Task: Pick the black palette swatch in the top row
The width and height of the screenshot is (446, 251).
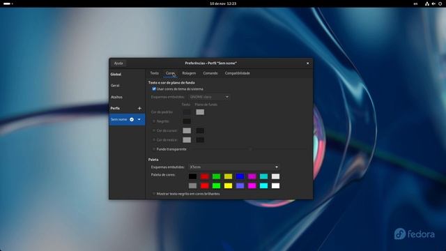Action: 192,176
